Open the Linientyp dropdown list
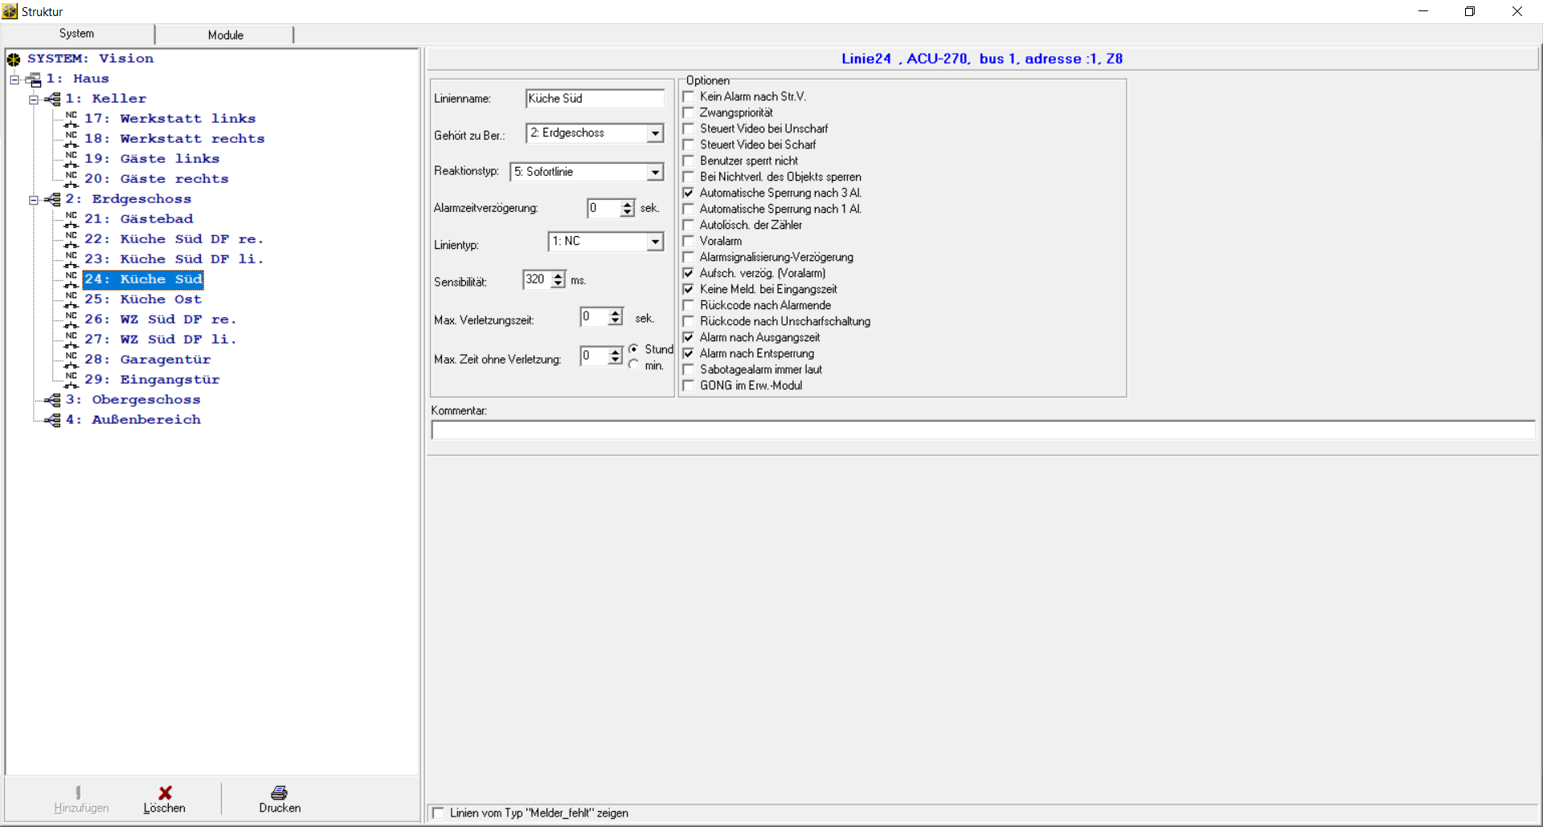 655,242
